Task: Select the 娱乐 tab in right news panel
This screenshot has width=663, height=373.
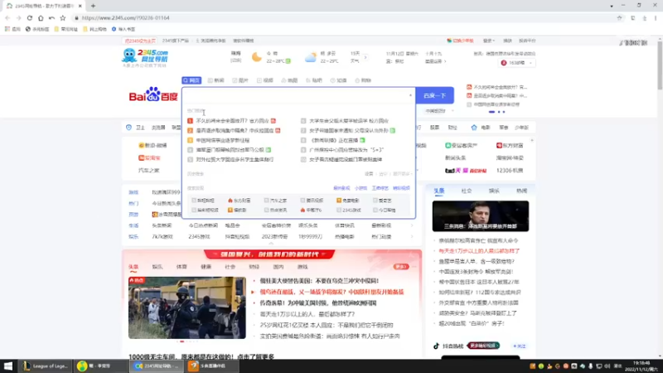Action: pos(494,191)
